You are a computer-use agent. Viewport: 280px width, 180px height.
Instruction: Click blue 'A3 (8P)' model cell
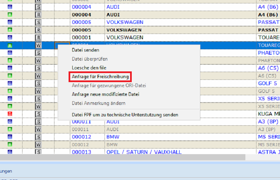(268, 122)
